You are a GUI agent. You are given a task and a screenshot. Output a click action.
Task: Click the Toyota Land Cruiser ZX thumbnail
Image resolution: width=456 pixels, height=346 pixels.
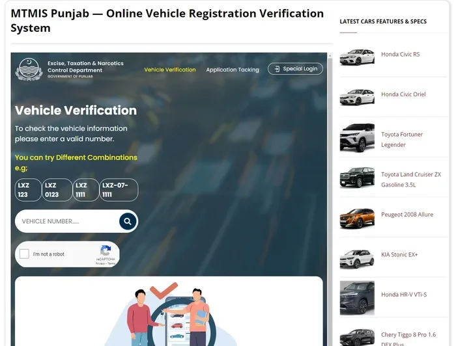pyautogui.click(x=357, y=177)
